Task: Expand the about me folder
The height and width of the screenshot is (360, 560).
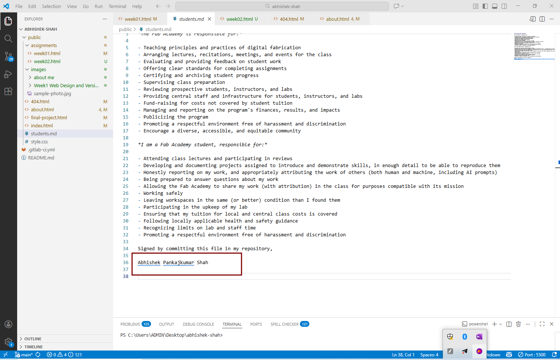Action: (x=65, y=77)
